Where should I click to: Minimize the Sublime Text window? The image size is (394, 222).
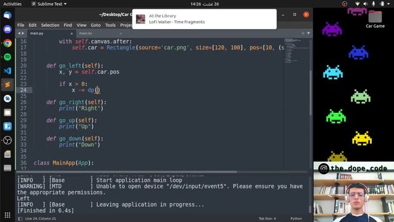[x=283, y=15]
